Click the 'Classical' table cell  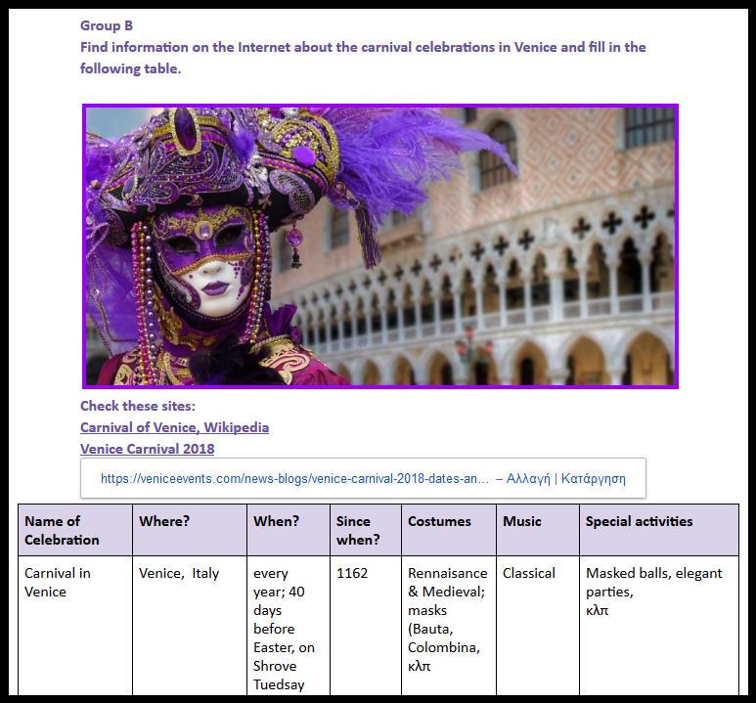[x=538, y=626]
